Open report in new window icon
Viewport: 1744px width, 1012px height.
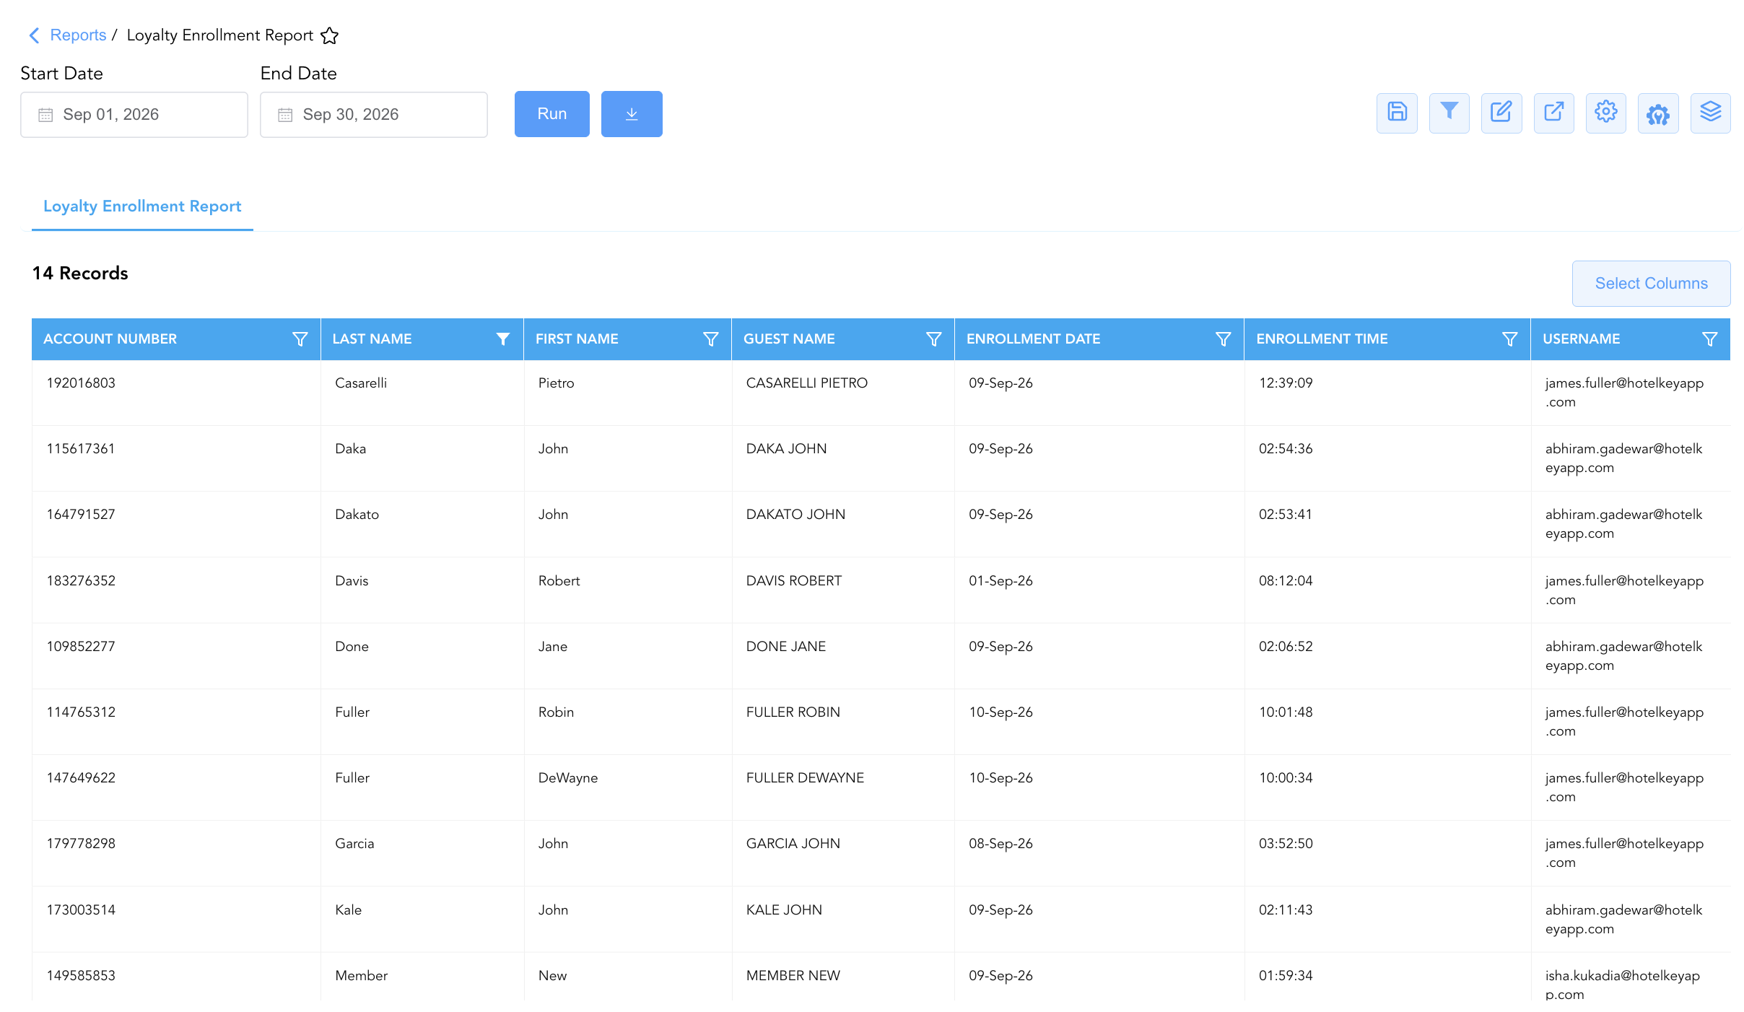tap(1553, 113)
